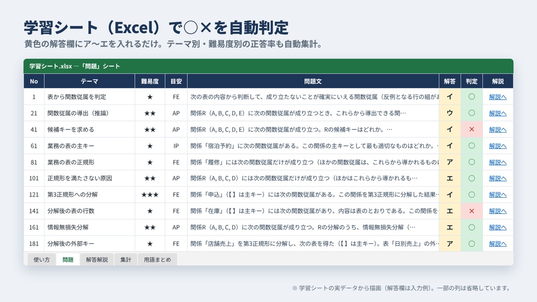Click the question text starting 関係「在庫」
This screenshot has height=302, width=537.
(x=314, y=211)
